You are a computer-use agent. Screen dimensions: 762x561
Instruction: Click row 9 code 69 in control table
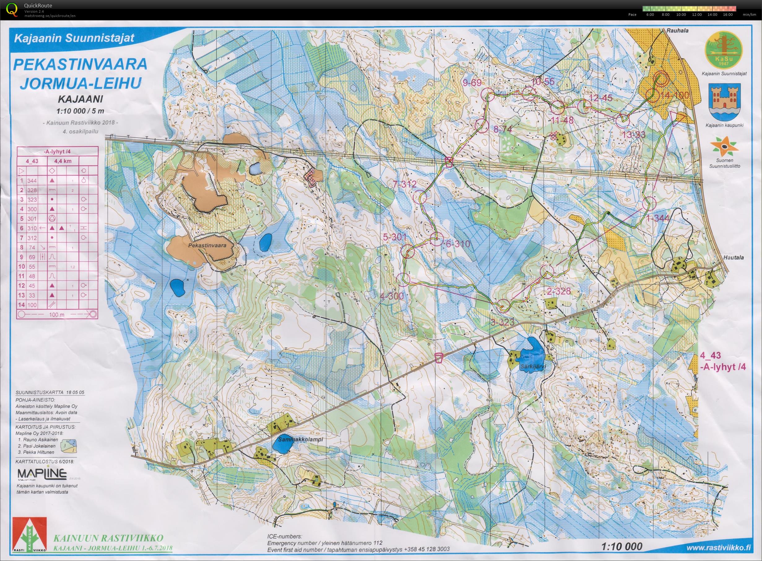coord(32,257)
